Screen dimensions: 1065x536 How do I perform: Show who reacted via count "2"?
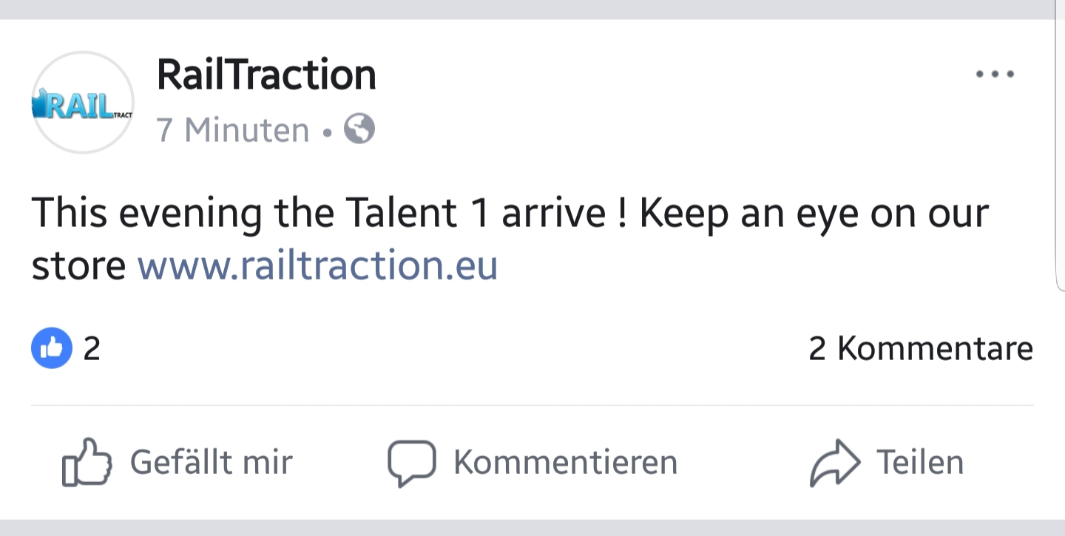(92, 348)
